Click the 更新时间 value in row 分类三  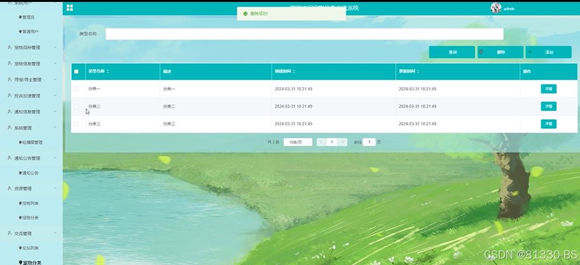417,124
